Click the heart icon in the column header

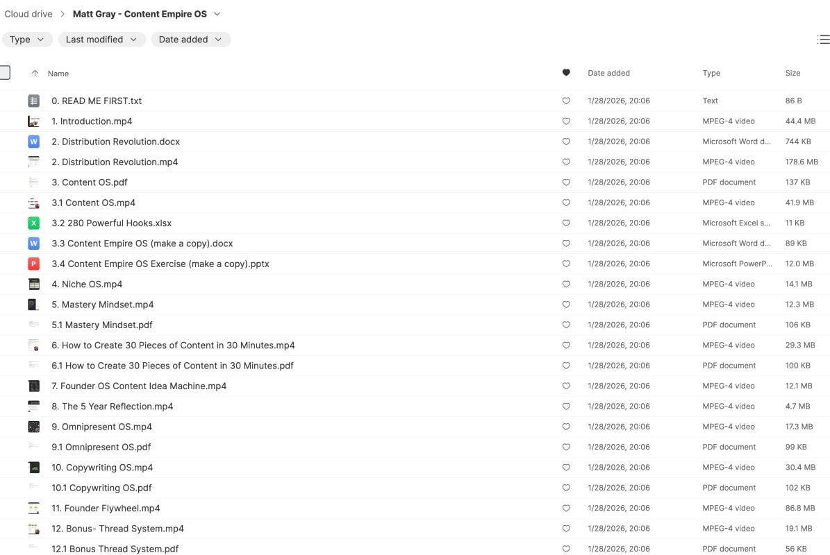[566, 73]
